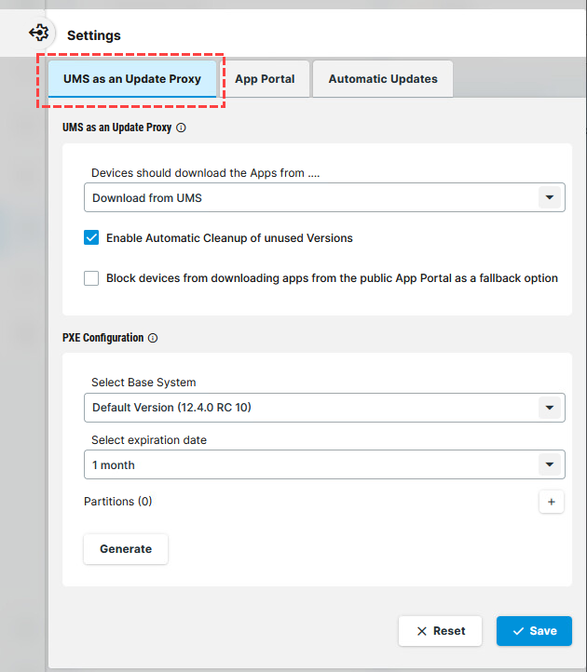Open the Automatic Updates tab
This screenshot has width=587, height=672.
coord(382,79)
